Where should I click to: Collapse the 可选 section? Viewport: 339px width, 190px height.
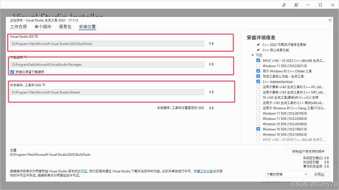pos(253,55)
